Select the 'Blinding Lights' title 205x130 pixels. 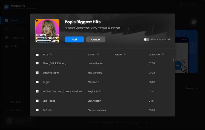coord(51,73)
